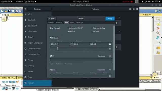Click Cancel in the Wired dialog
162x91 pixels.
pyautogui.click(x=52, y=18)
